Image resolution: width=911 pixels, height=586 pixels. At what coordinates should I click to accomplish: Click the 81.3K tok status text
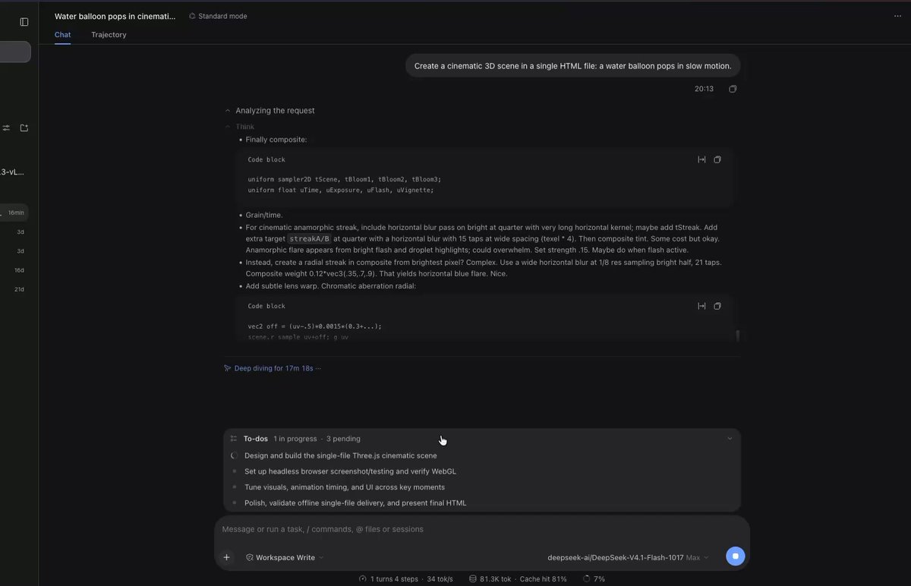tap(496, 579)
